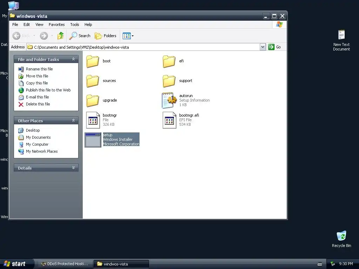Click Publish this file to the Web
The width and height of the screenshot is (359, 269).
[48, 90]
